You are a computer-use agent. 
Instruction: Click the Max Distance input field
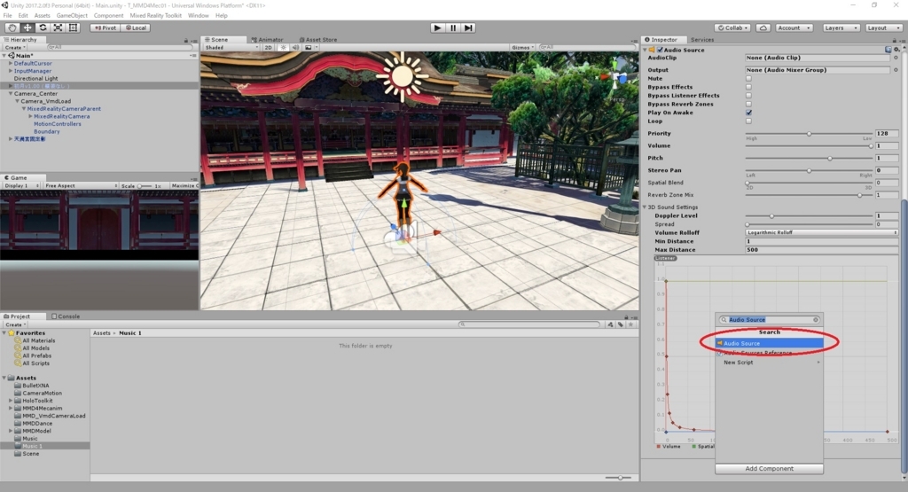[x=822, y=250]
